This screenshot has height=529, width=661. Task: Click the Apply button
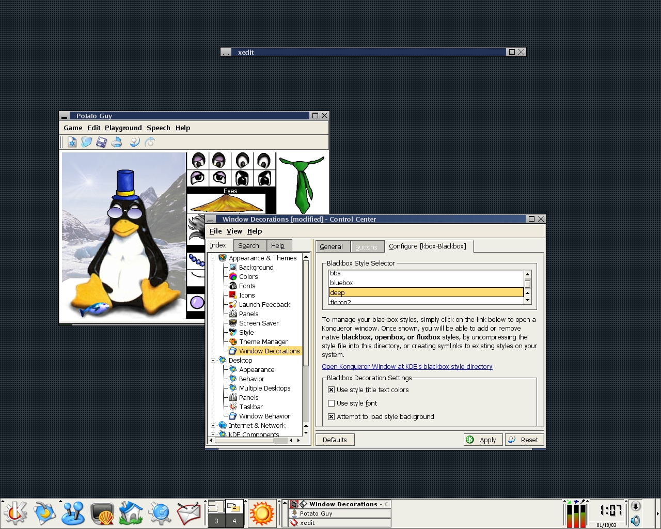click(x=483, y=440)
